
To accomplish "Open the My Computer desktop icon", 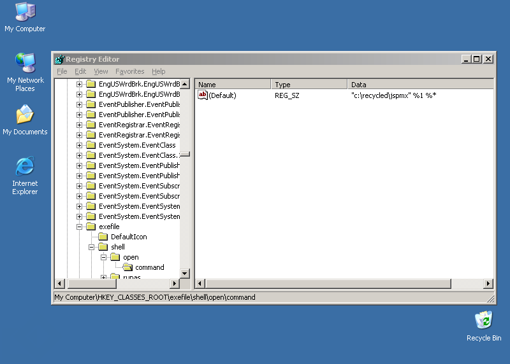I will click(x=25, y=12).
